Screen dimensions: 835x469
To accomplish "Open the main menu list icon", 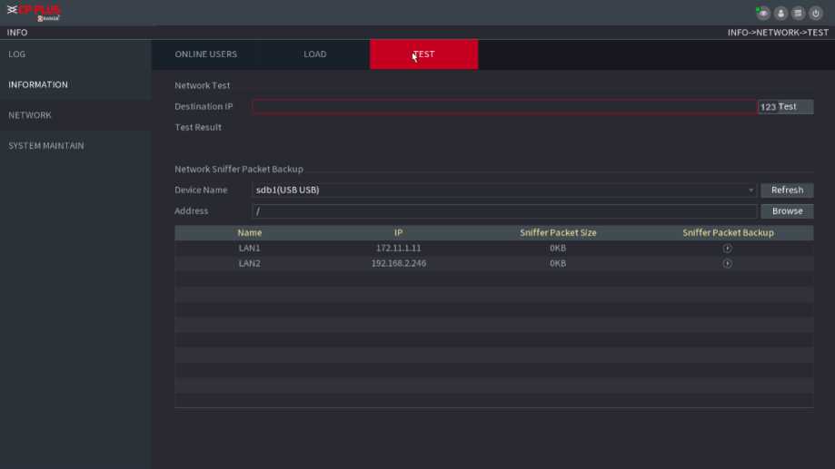I will click(797, 14).
